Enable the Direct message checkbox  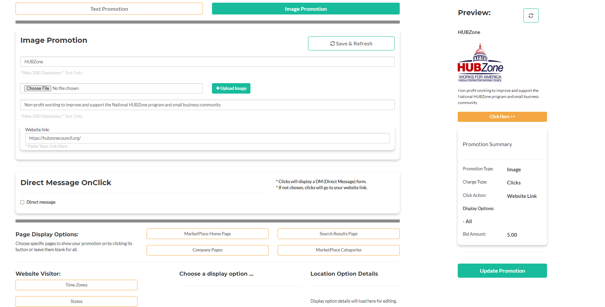click(x=22, y=202)
